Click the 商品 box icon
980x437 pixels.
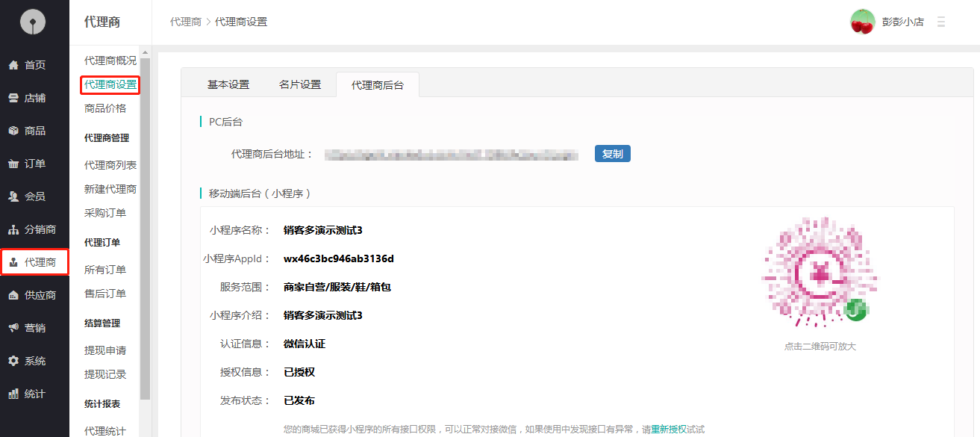click(13, 131)
